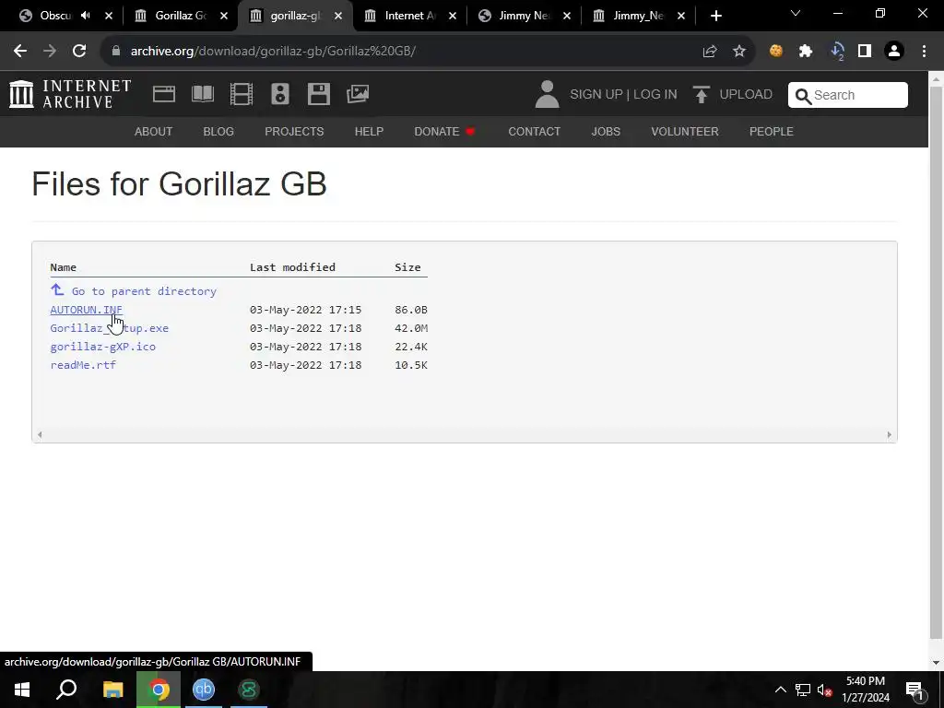
Task: Open the Audio speaker icon
Action: tap(280, 94)
